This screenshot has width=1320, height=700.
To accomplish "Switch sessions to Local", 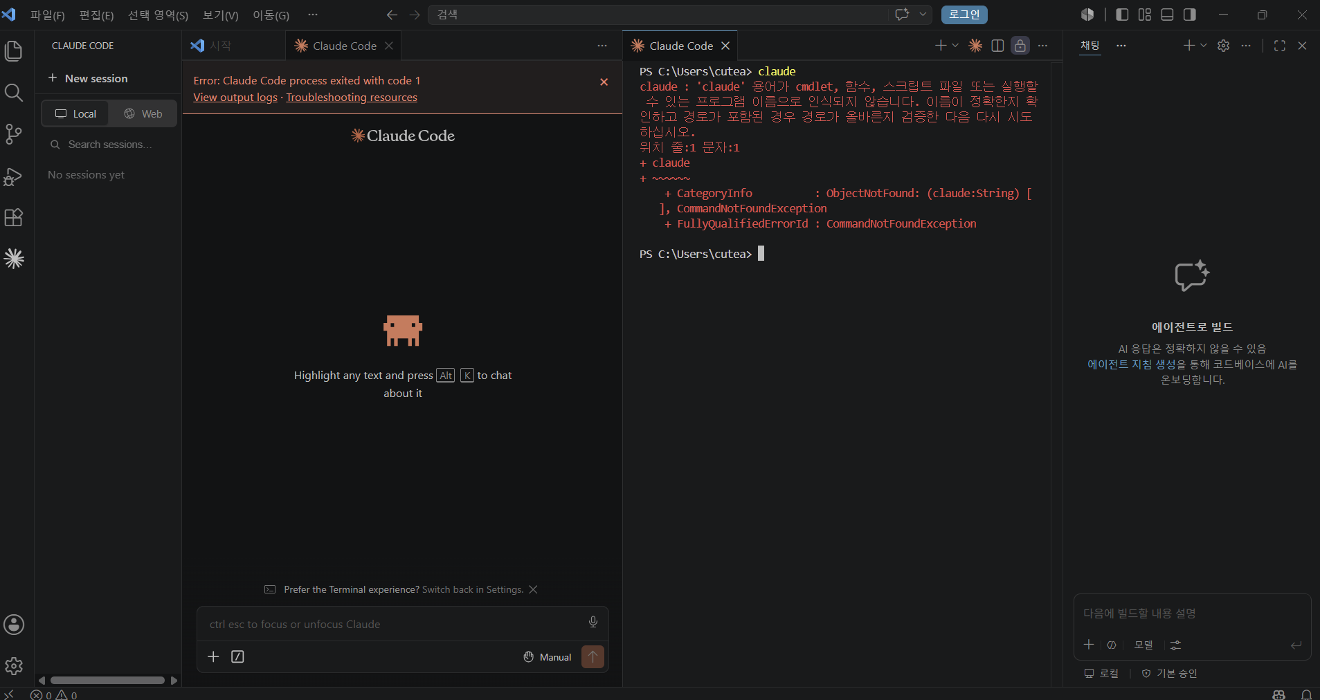I will 75,113.
